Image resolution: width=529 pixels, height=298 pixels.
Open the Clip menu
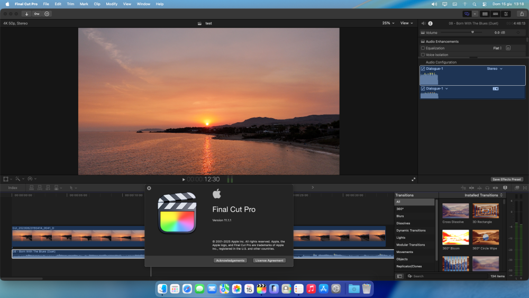[x=97, y=4]
